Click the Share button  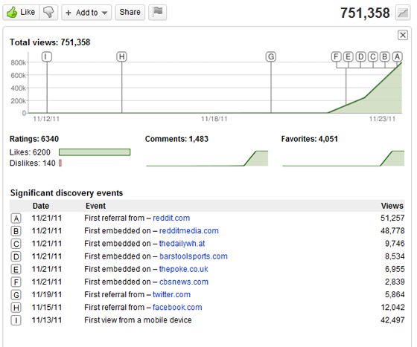point(130,12)
